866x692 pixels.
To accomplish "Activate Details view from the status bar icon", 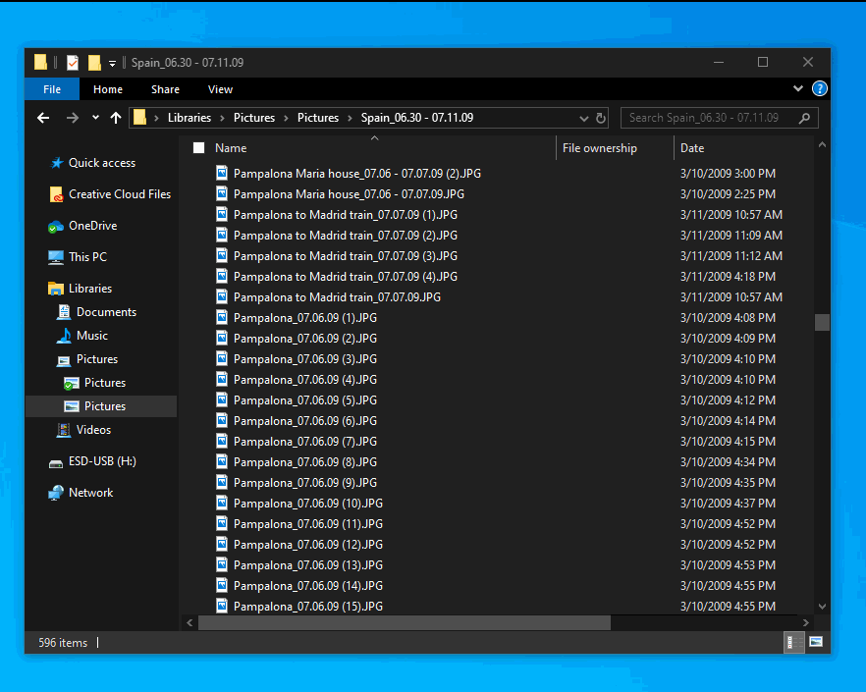I will point(792,642).
